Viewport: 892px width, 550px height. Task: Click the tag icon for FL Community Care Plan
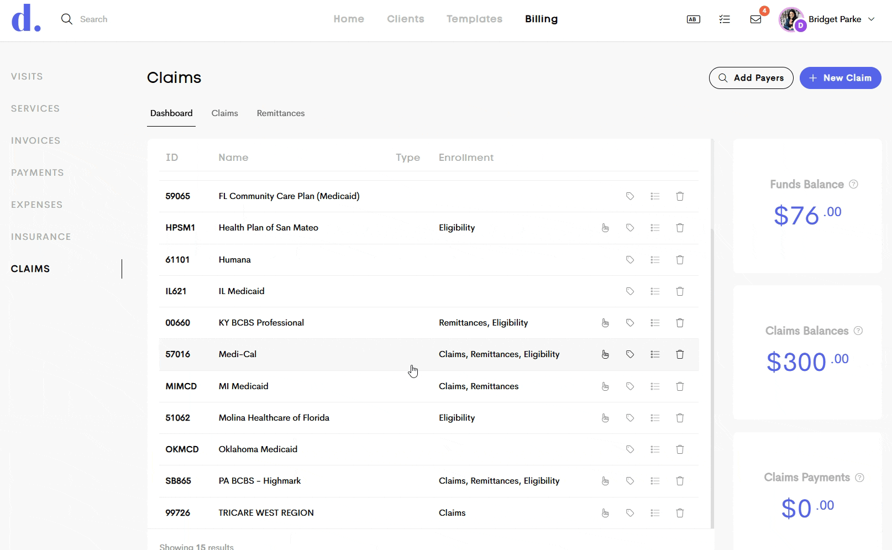(x=630, y=196)
